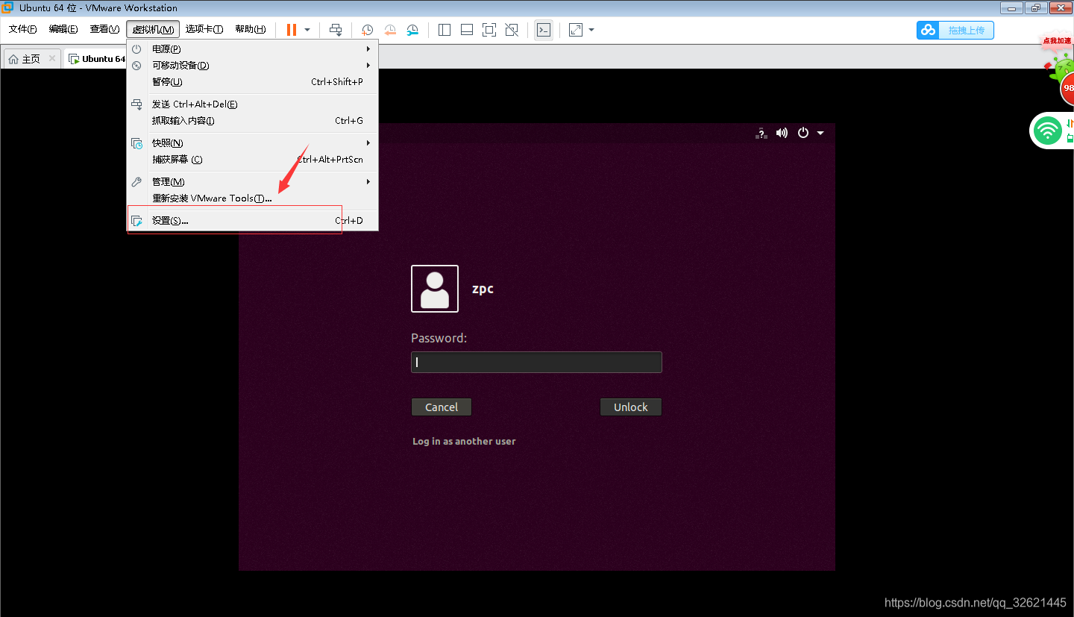Viewport: 1074px width, 617px height.
Task: Toggle the sidebar library view toolbar icon
Action: 445,30
